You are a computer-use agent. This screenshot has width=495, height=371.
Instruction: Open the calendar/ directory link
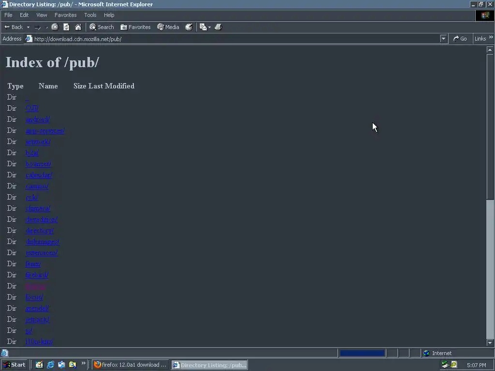pos(39,175)
